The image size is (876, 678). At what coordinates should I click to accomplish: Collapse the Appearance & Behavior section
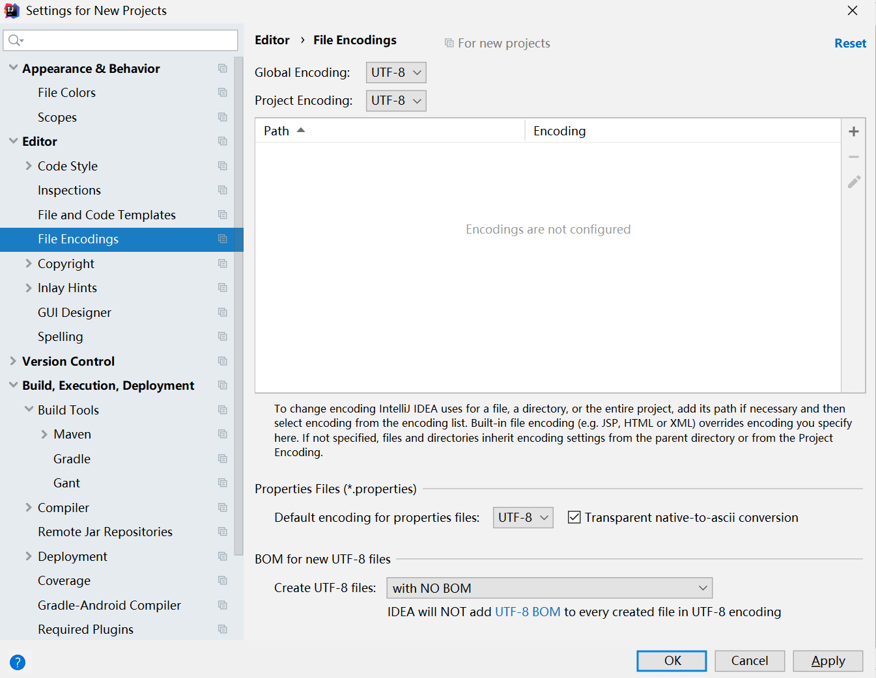(13, 68)
